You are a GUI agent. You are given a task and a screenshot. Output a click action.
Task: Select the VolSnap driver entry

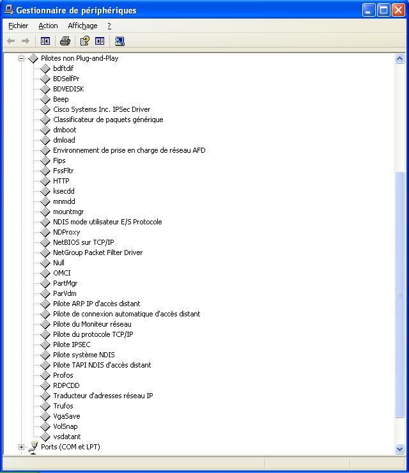click(x=65, y=426)
